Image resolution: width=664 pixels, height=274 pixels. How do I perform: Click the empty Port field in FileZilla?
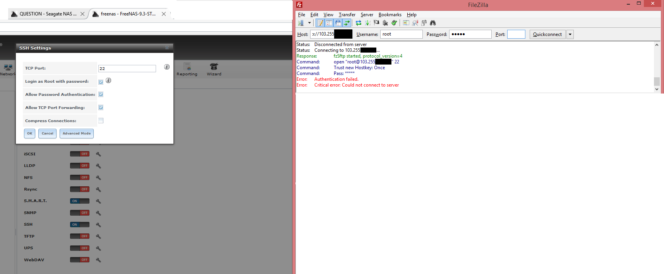pyautogui.click(x=516, y=34)
